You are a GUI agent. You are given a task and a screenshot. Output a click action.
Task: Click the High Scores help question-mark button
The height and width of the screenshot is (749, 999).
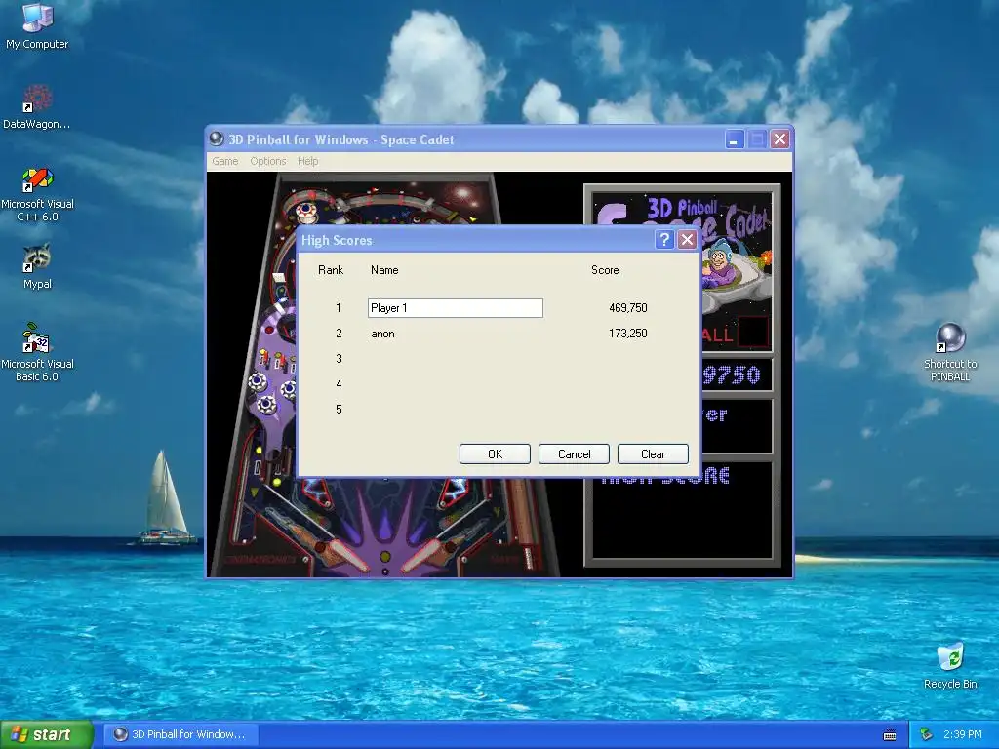pyautogui.click(x=664, y=240)
